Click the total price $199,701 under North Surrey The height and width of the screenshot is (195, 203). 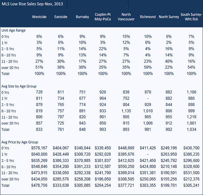[169, 185]
